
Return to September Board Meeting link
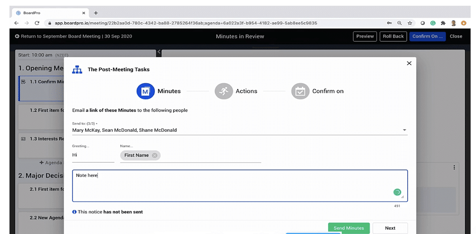(x=61, y=36)
